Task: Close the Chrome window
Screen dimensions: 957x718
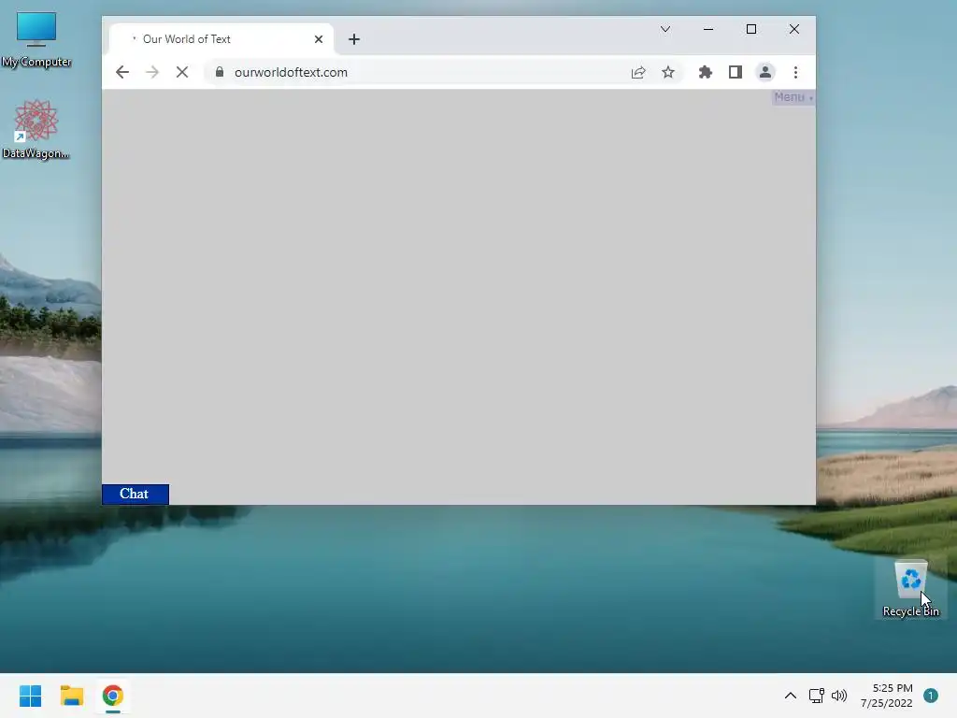Action: 794,29
